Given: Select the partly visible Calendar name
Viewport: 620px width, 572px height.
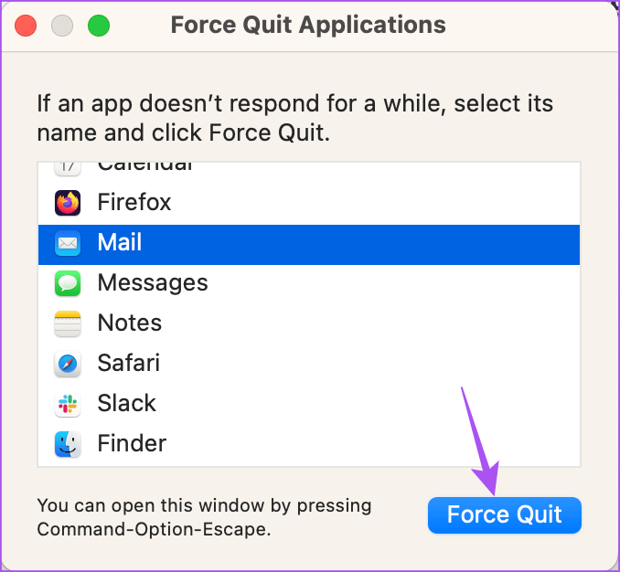Looking at the screenshot, I should tap(144, 167).
